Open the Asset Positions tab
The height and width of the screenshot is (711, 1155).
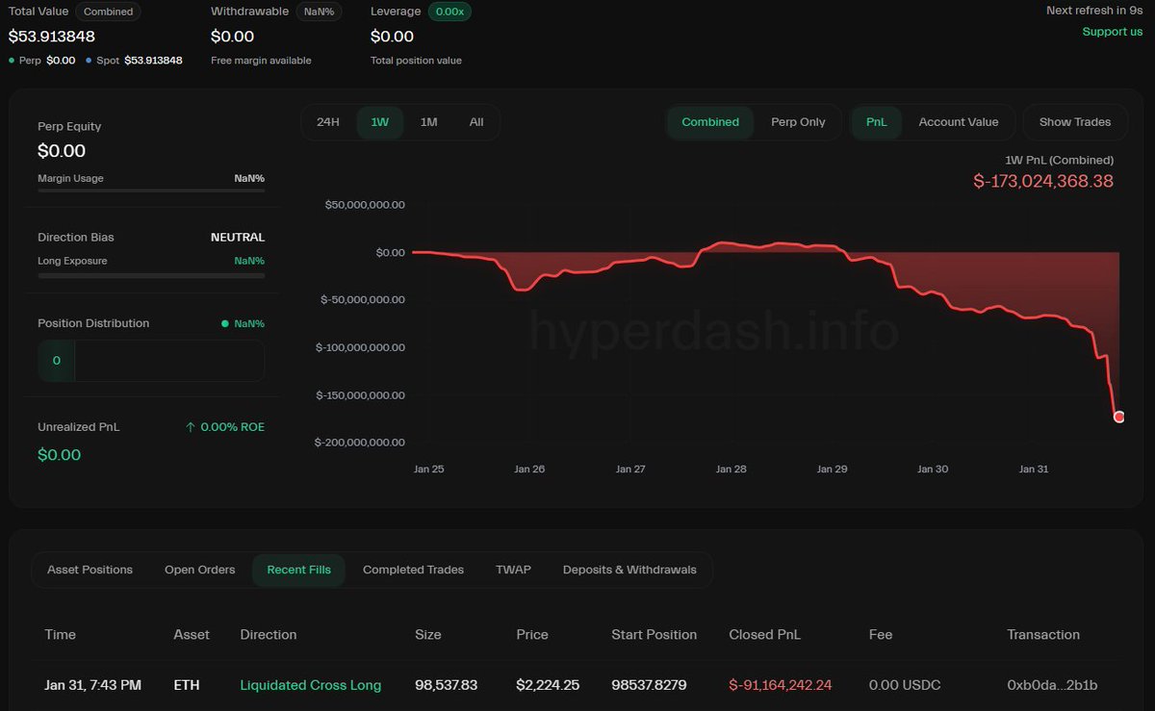(90, 570)
